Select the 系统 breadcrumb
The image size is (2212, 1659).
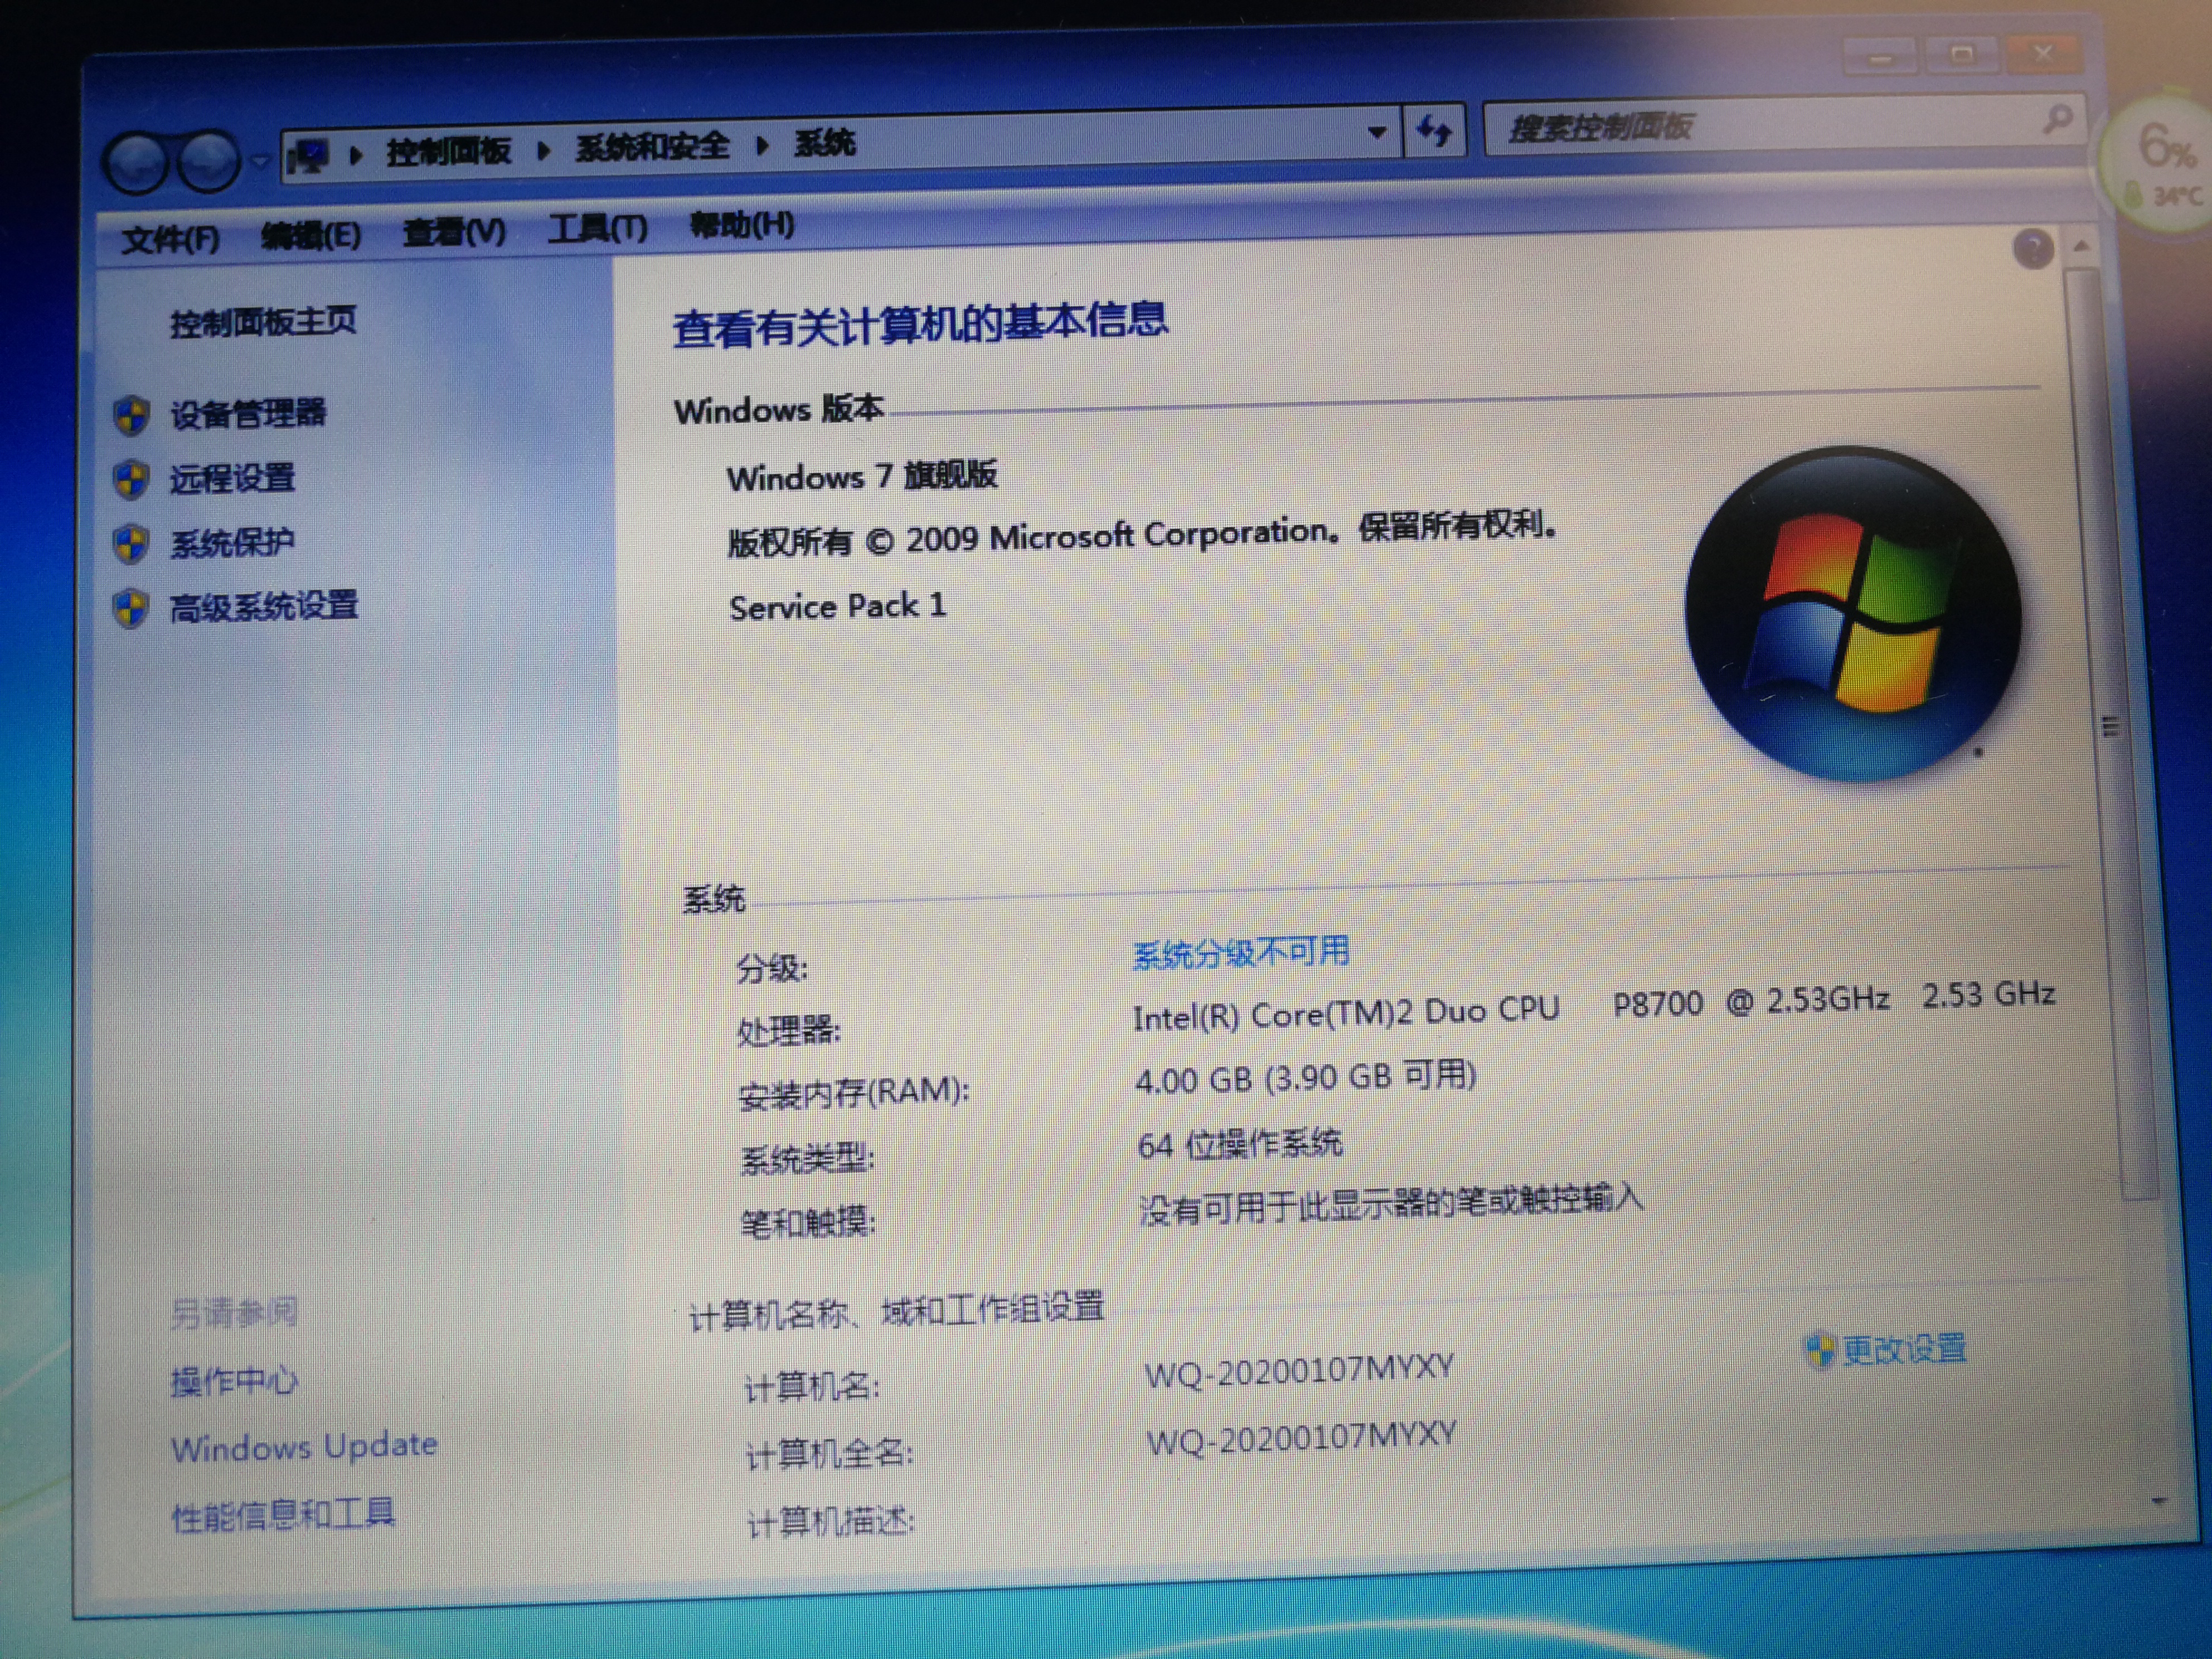pos(824,143)
